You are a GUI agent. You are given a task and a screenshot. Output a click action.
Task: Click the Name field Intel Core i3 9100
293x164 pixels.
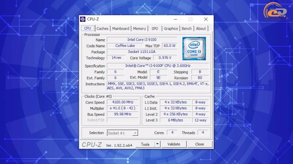pyautogui.click(x=142, y=40)
